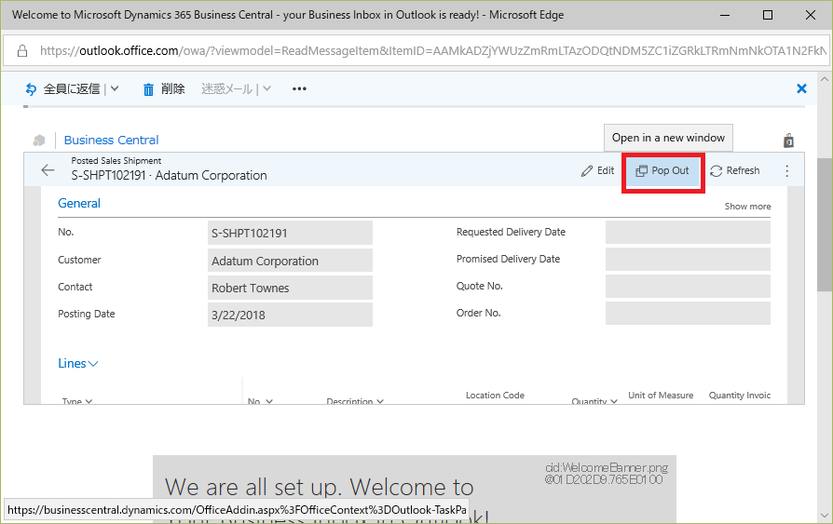The image size is (833, 524).
Task: Open the reply options dropdown arrow
Action: click(x=115, y=88)
